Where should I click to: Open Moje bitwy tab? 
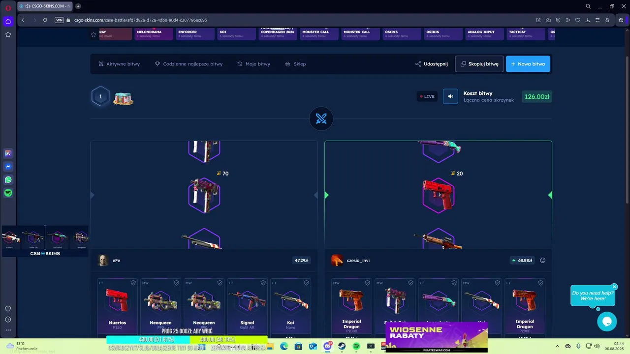[x=253, y=64]
